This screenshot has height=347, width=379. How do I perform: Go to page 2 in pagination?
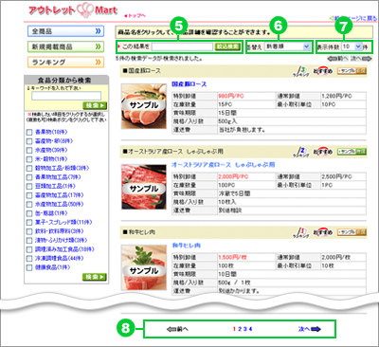click(x=240, y=329)
